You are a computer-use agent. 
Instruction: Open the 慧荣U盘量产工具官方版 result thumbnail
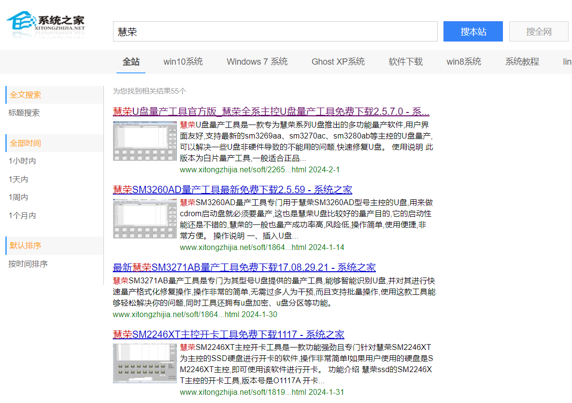pos(144,141)
